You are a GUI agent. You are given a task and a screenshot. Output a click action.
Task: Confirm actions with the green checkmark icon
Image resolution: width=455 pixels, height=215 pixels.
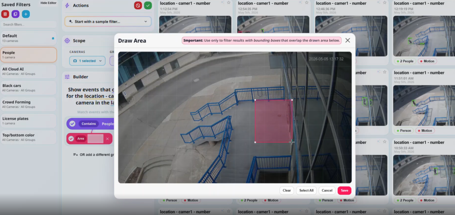148,5
